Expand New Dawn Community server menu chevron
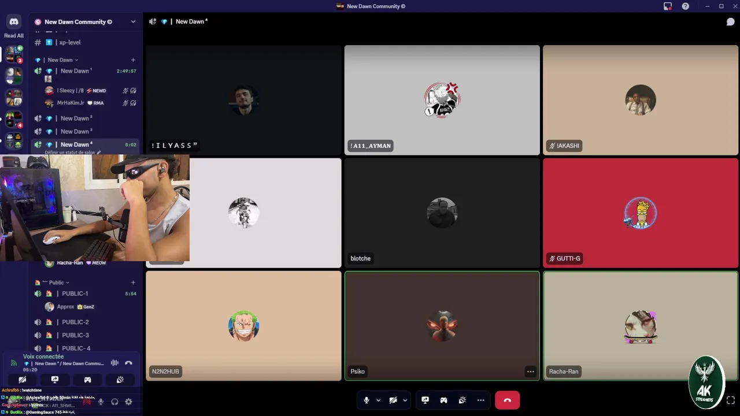This screenshot has height=416, width=740. pyautogui.click(x=133, y=22)
